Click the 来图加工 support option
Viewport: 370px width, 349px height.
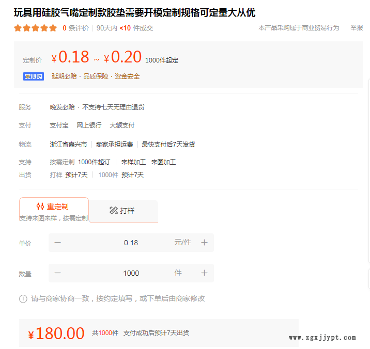tap(163, 162)
